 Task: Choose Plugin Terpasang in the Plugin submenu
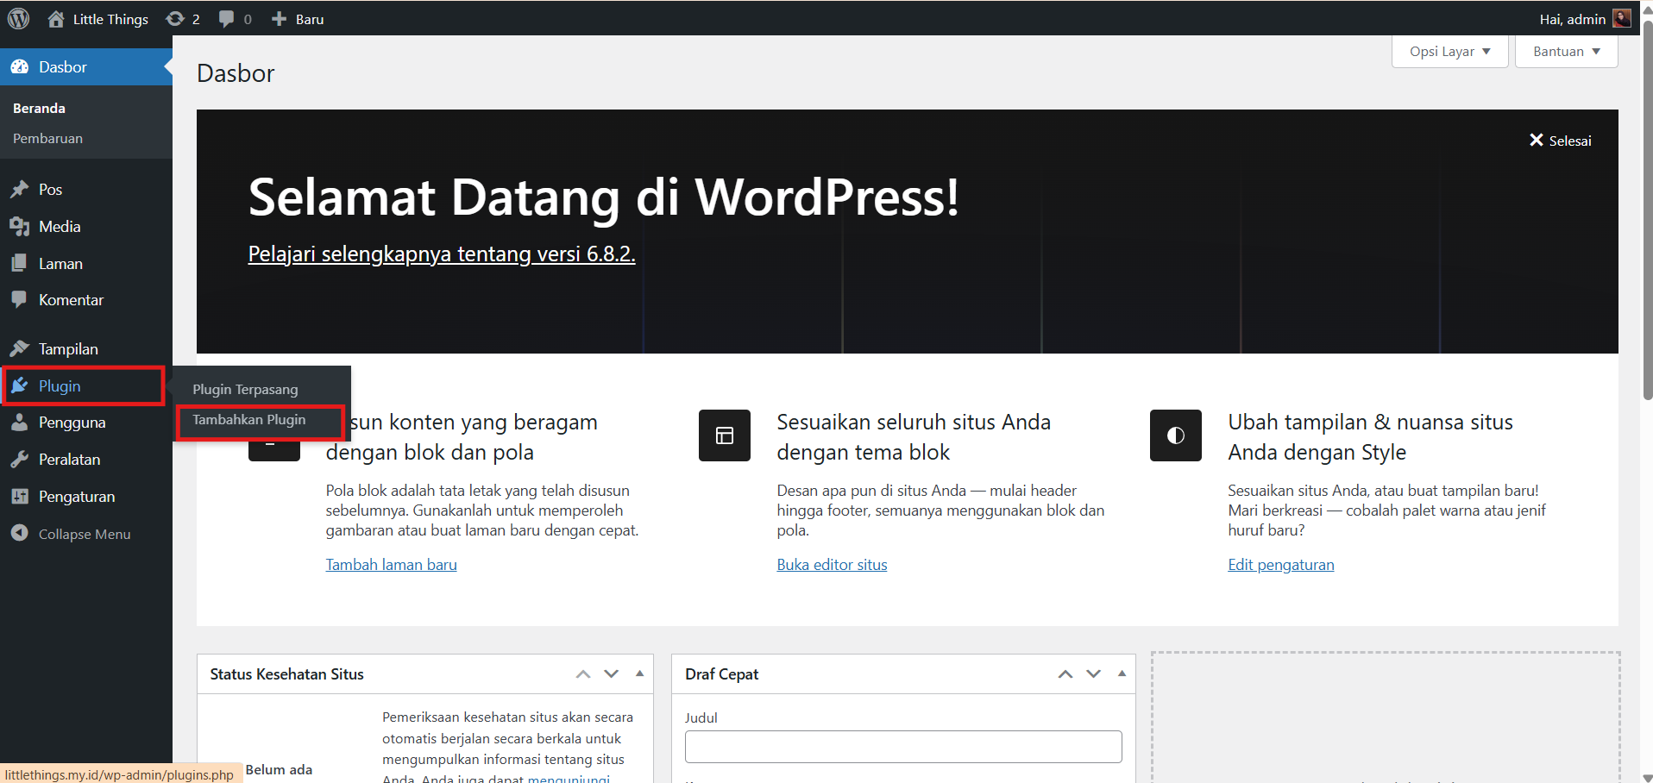coord(245,389)
